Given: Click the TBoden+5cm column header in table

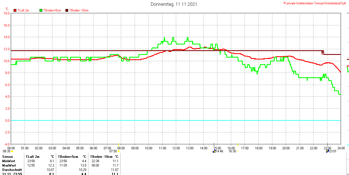Looking at the screenshot, I should coord(68,157).
